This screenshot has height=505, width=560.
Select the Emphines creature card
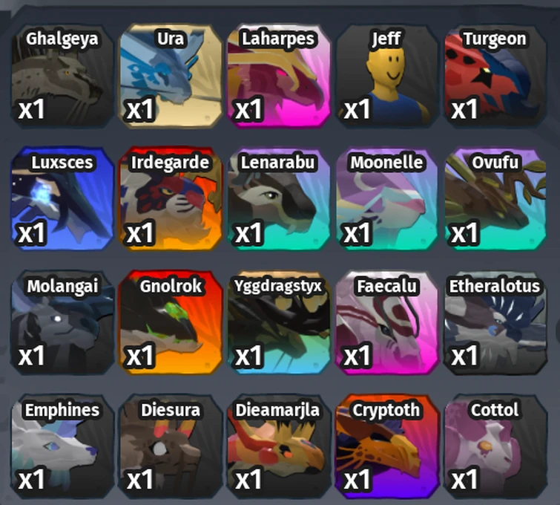click(x=62, y=446)
